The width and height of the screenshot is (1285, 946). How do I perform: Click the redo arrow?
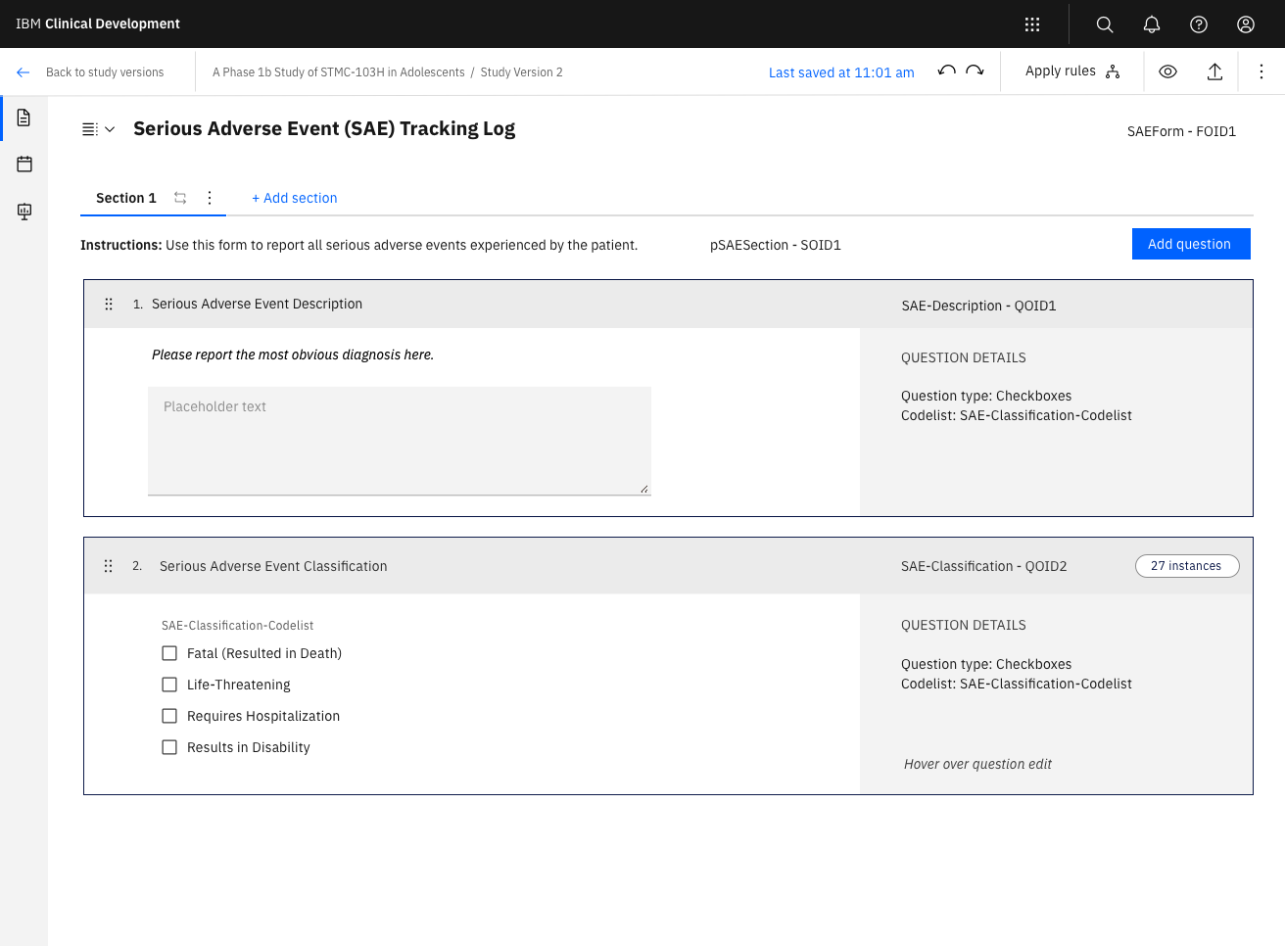click(975, 71)
